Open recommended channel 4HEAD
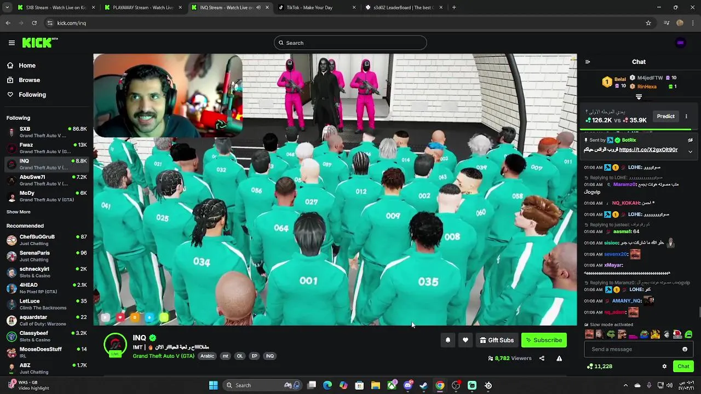Screen dimensions: 701x394 coord(47,288)
